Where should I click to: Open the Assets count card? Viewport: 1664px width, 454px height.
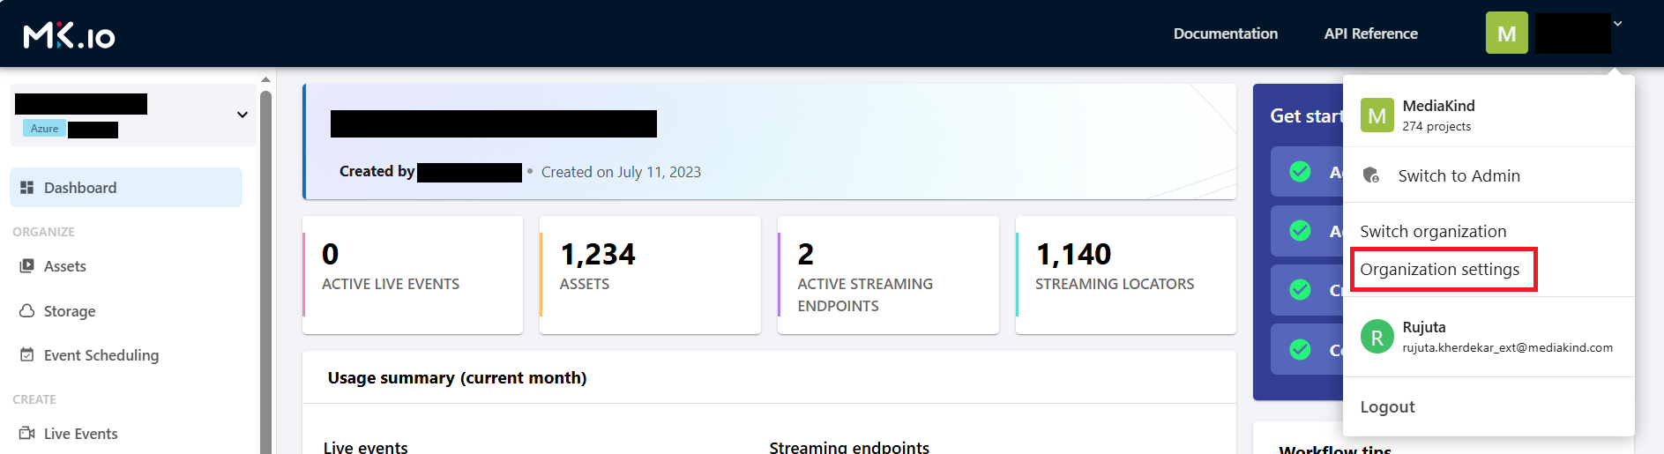click(x=650, y=274)
